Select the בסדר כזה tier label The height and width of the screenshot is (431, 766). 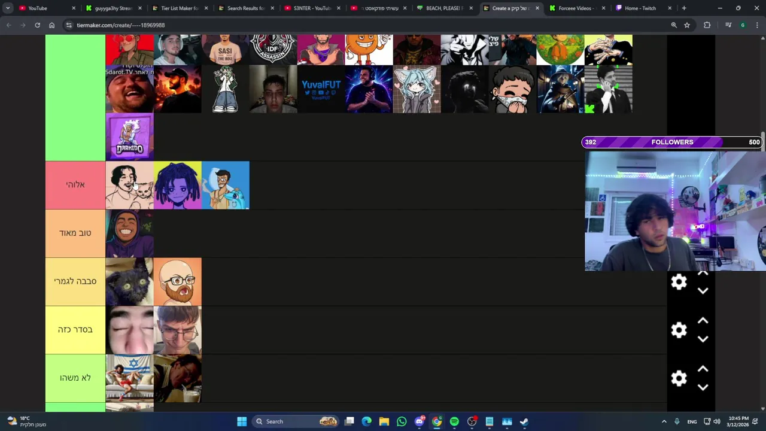pos(75,330)
